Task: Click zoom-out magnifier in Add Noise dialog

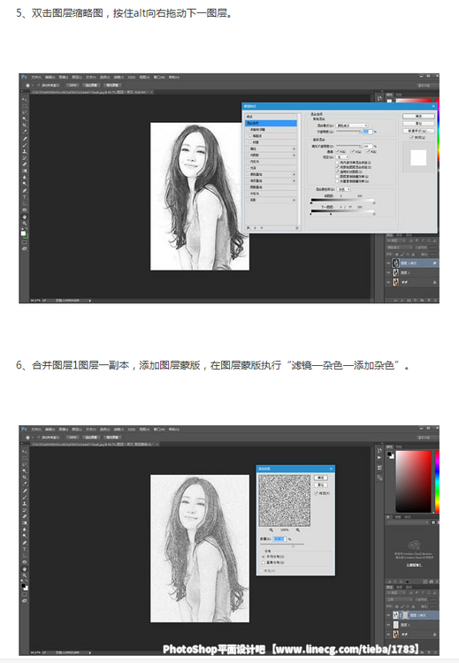Action: click(x=272, y=530)
